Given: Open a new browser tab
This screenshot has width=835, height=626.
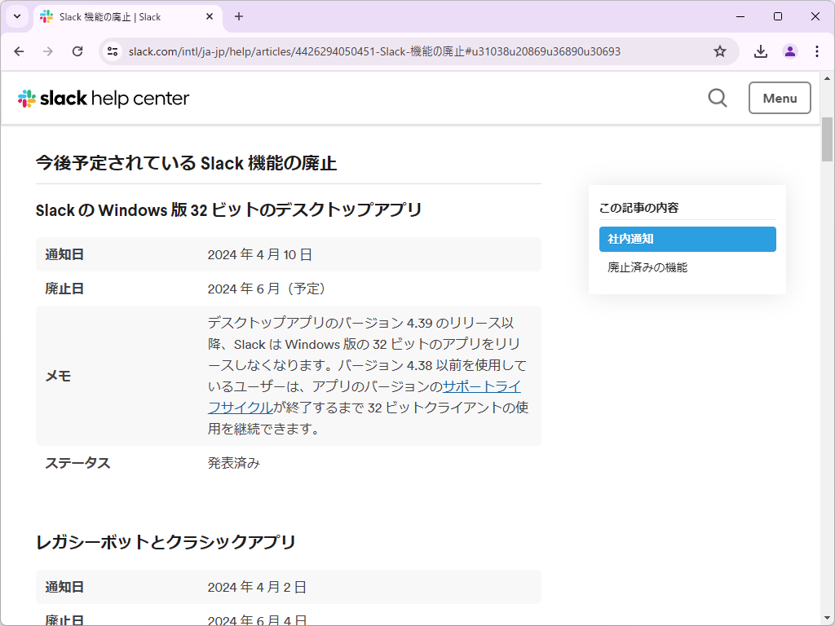Looking at the screenshot, I should tap(239, 16).
